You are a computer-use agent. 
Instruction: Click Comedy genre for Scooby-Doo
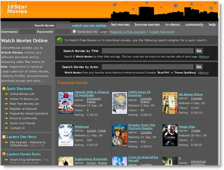tap(146, 132)
